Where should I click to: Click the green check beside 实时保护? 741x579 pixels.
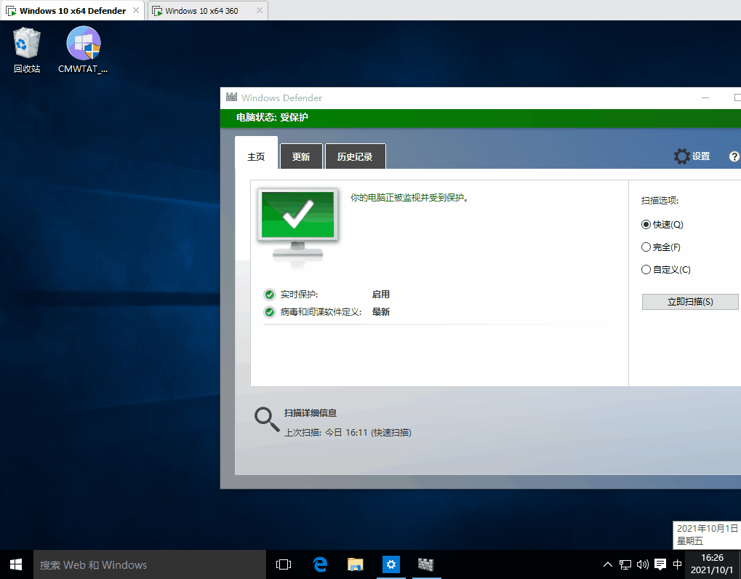(x=269, y=295)
